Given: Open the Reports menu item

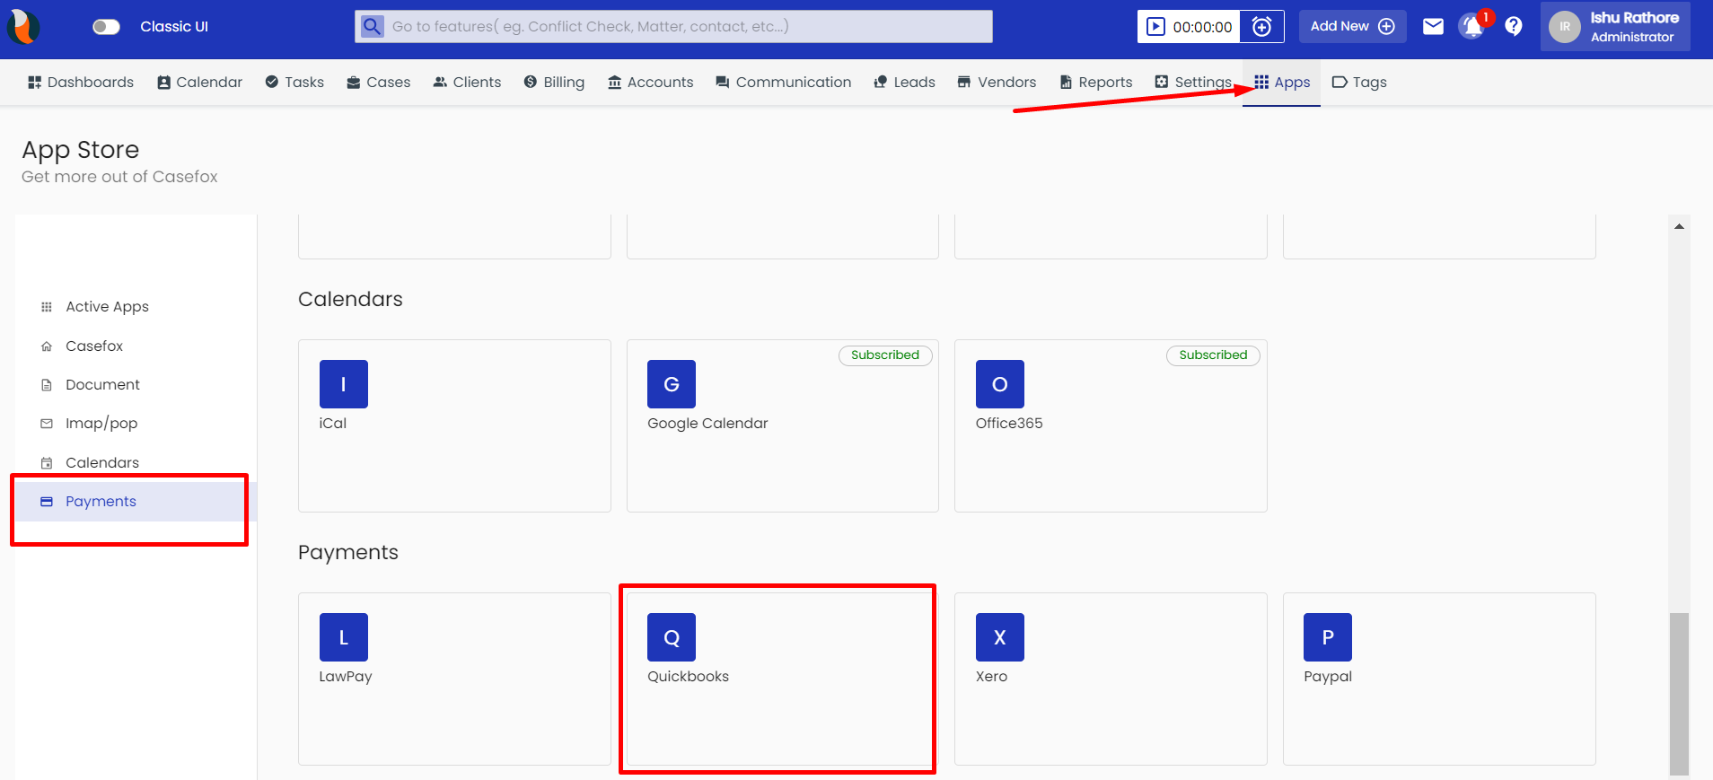Looking at the screenshot, I should pos(1095,83).
